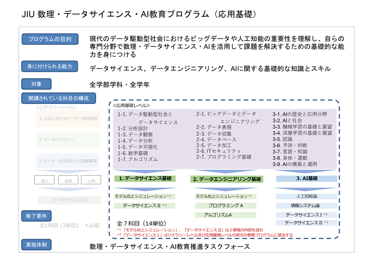
Task: Click the プログラミング A course box
Action: (225, 206)
